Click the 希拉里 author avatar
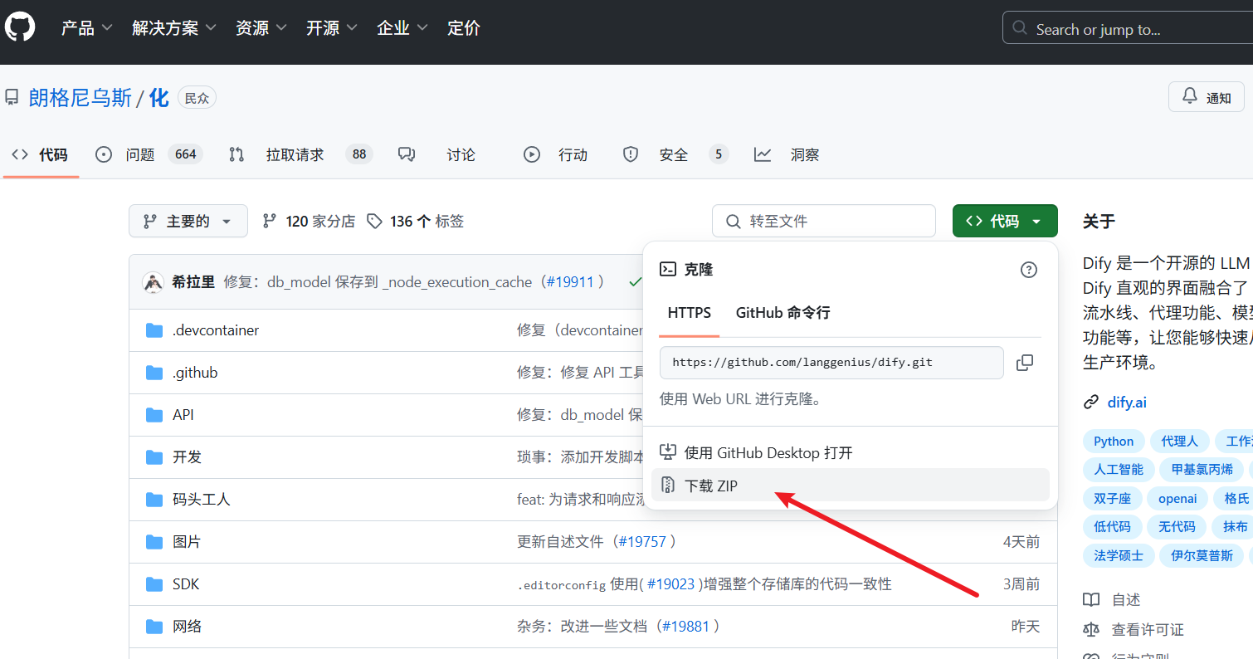1253x659 pixels. click(153, 282)
